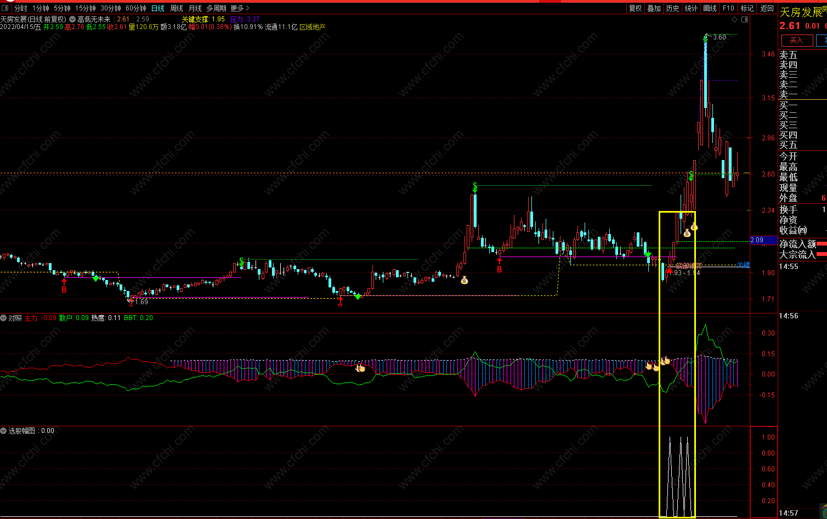Click the BBT: 0.20 indicator value
827x519 pixels.
point(138,318)
